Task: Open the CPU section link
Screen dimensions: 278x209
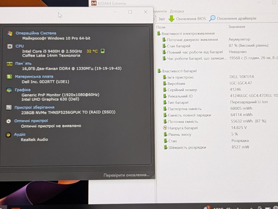Action: pos(20,46)
